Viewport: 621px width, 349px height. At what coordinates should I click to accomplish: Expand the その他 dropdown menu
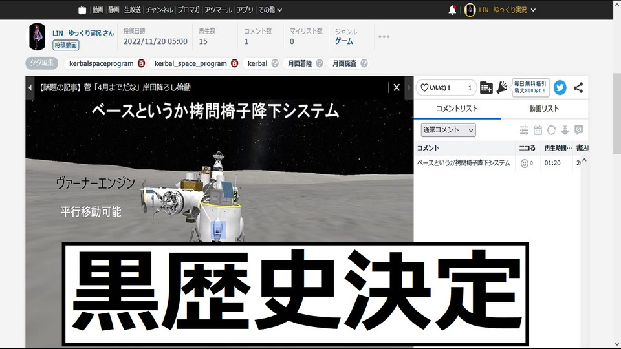click(270, 10)
